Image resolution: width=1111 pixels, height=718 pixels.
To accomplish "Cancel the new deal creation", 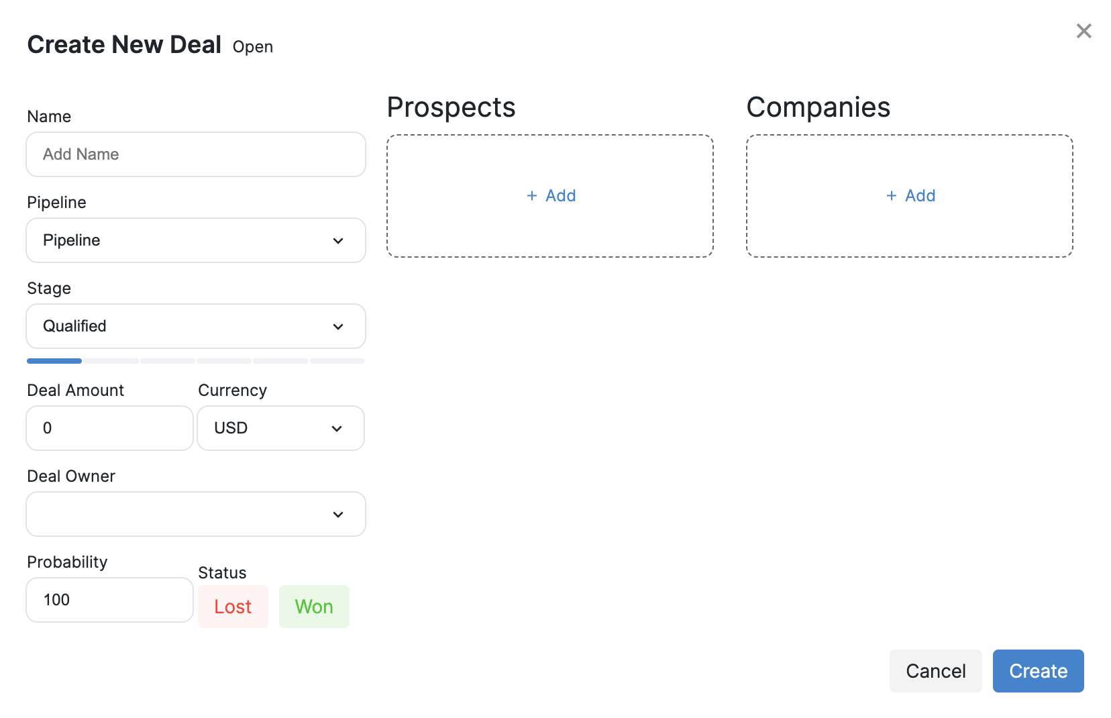I will [x=936, y=671].
